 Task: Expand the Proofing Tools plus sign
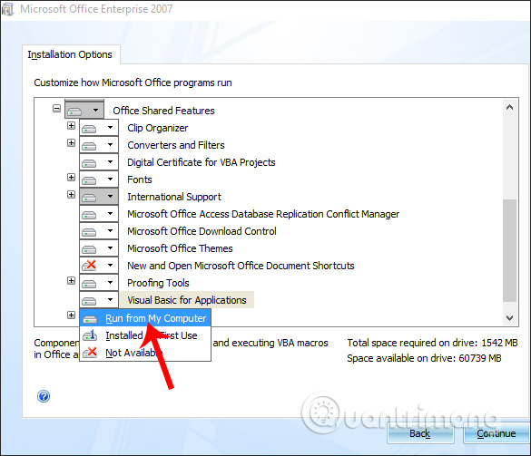click(71, 280)
